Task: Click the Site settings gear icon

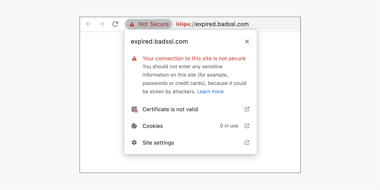Action: click(x=134, y=143)
